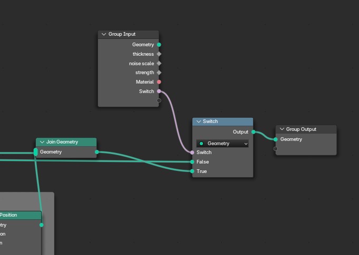Click the Position node output socket
359x255 pixels.
pos(42,225)
